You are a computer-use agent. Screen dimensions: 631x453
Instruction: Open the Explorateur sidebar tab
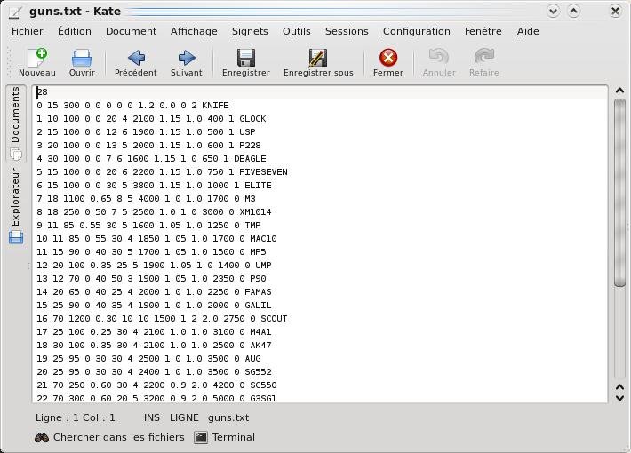tap(15, 205)
